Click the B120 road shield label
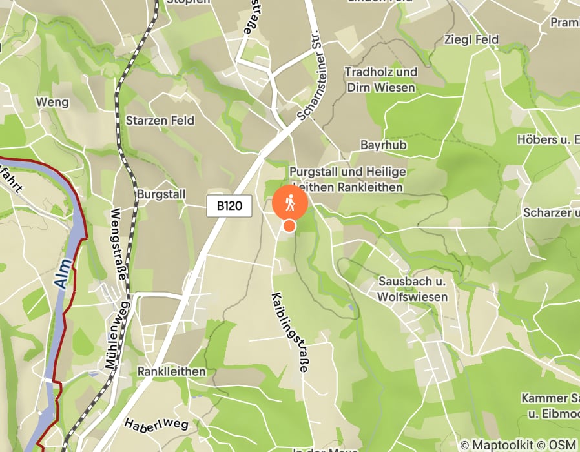 pyautogui.click(x=229, y=205)
